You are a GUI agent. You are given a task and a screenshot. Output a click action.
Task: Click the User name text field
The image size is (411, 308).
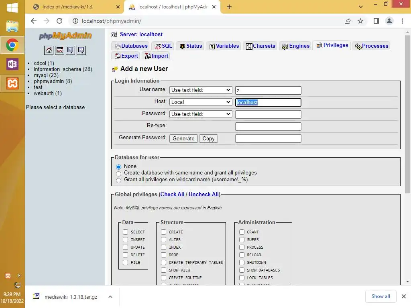coord(268,90)
